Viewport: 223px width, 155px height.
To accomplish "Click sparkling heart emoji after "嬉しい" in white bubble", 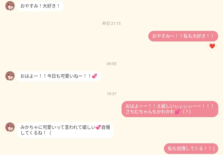I will (x=98, y=127).
